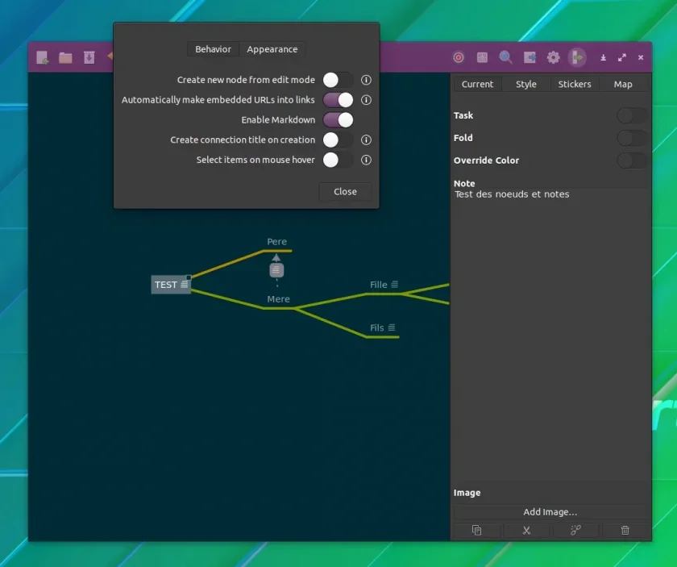
Task: Turn on Select items on mouse hover
Action: pyautogui.click(x=338, y=160)
